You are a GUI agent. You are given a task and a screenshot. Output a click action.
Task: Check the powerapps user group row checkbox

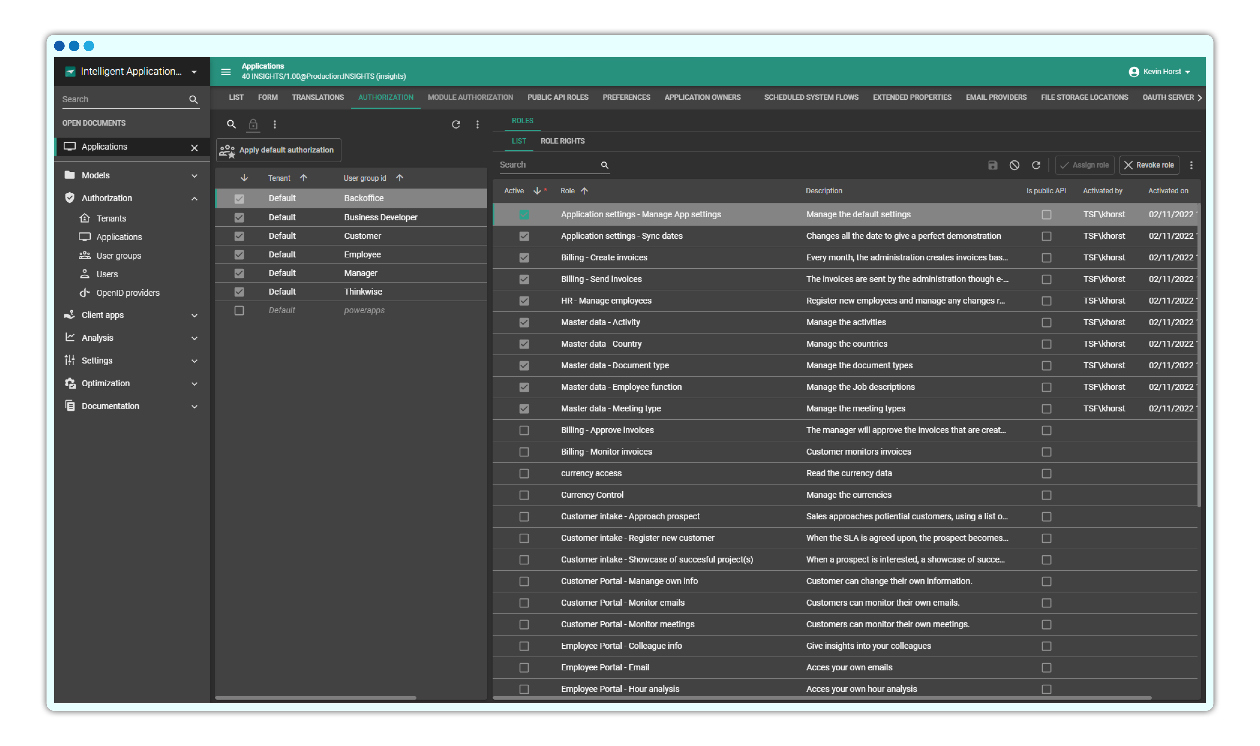tap(239, 310)
